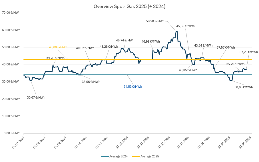Select the 48,74 €/MWh data label
Image resolution: width=259 pixels, height=162 pixels.
click(x=125, y=40)
